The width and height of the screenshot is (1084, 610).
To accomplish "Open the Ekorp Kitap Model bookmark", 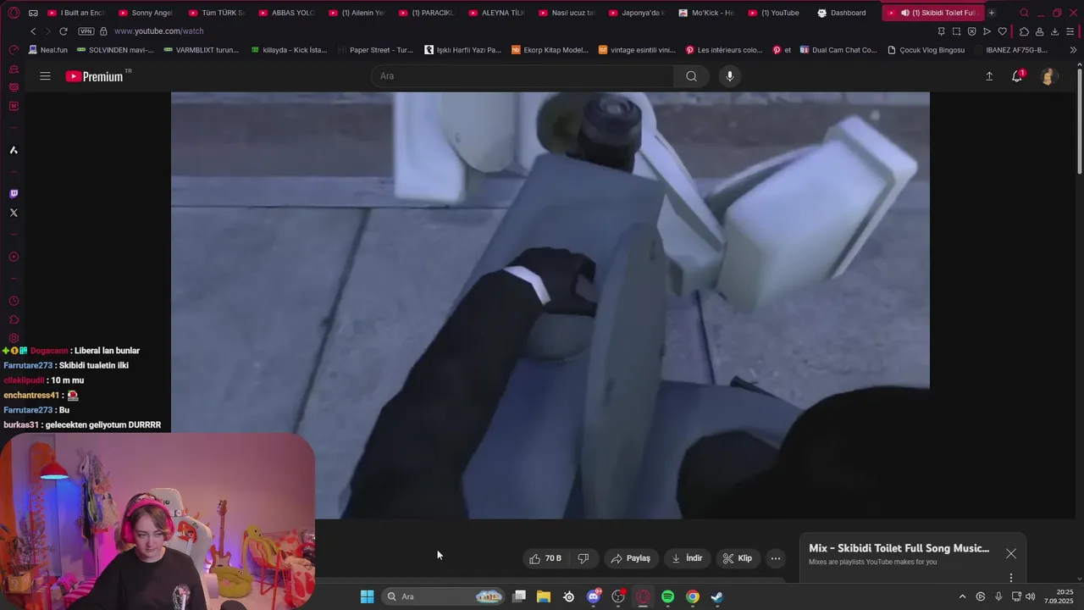I will coord(550,50).
